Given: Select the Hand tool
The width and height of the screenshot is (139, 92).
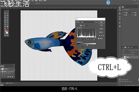Looking at the screenshot, I should pos(8,26).
